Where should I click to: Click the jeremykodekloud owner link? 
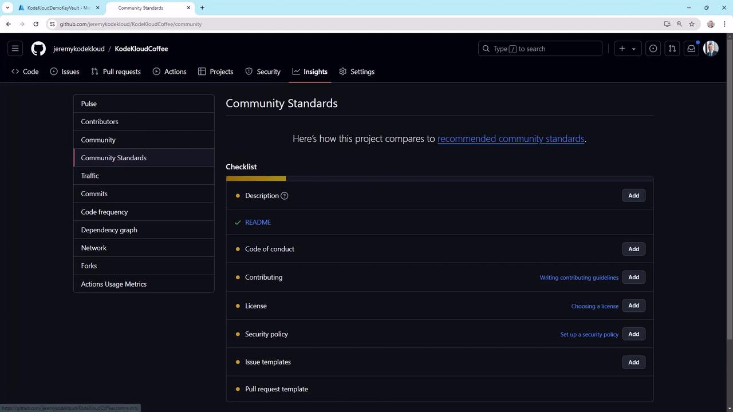(79, 49)
